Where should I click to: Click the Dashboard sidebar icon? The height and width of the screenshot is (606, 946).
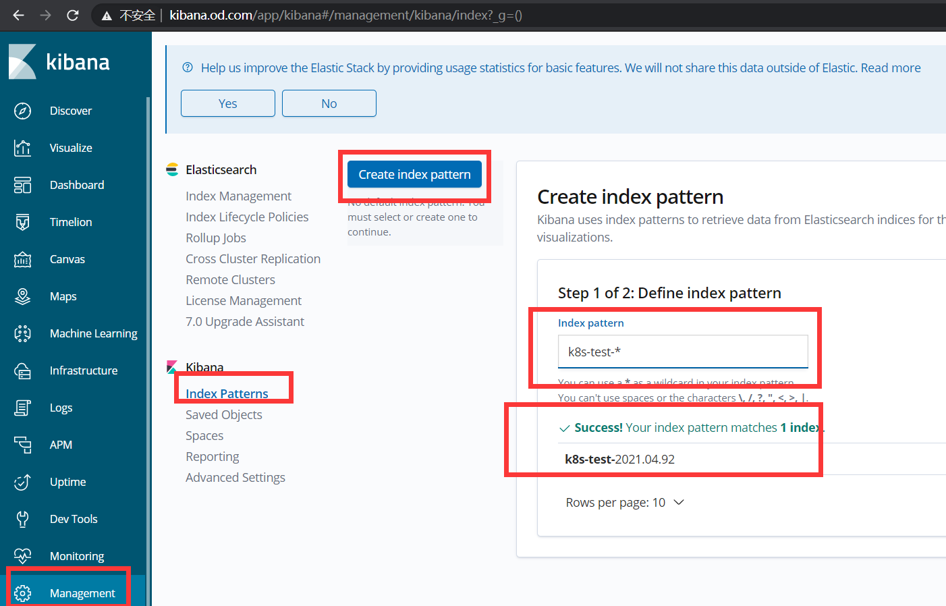pos(22,185)
